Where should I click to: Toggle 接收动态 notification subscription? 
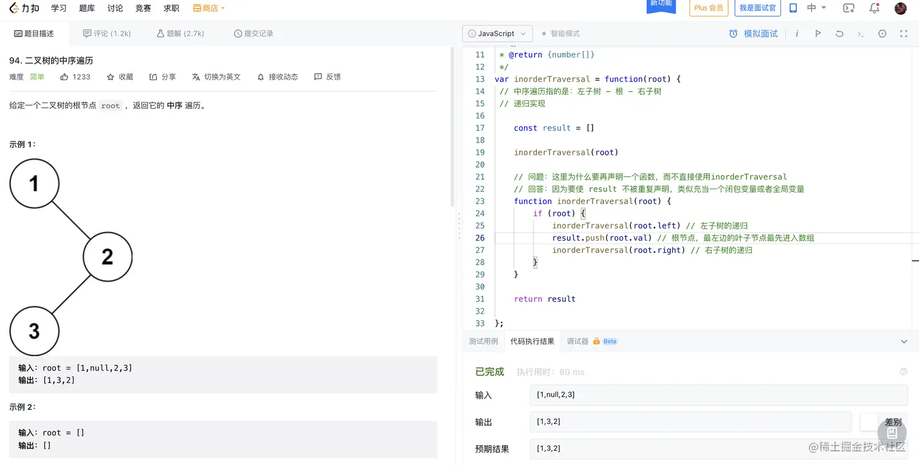tap(277, 77)
